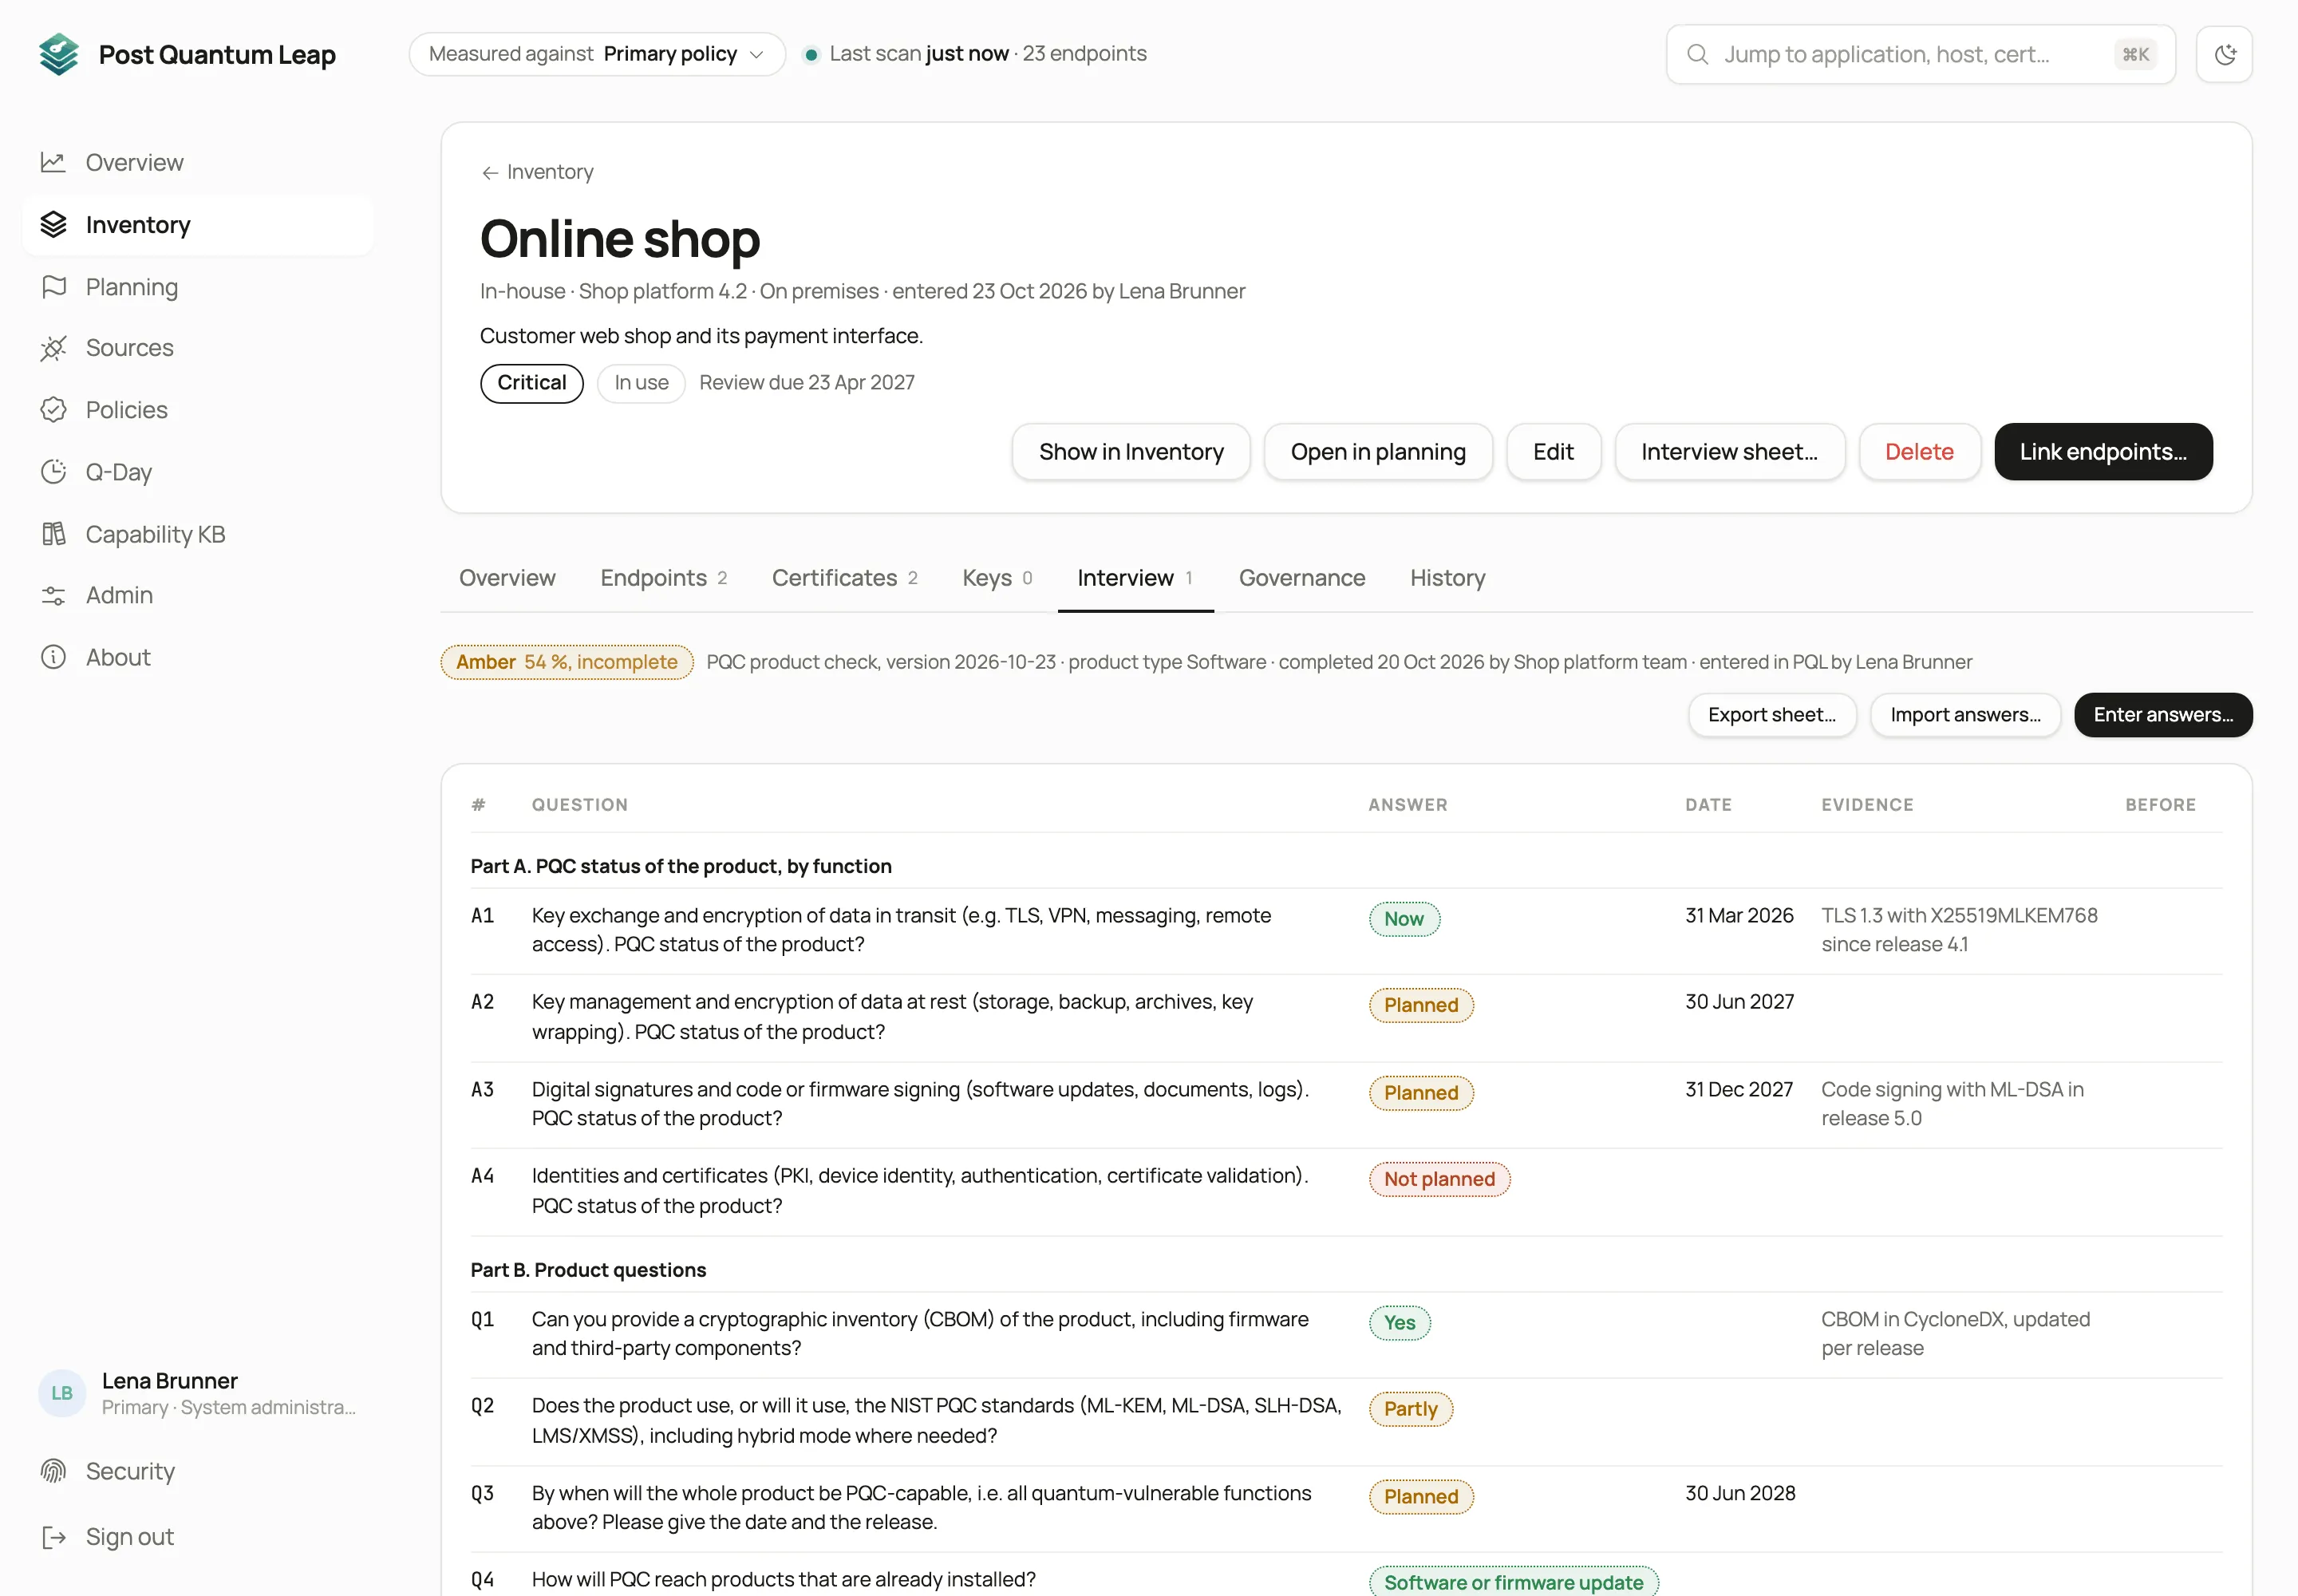Click the Now answer badge in row A1

1404,919
